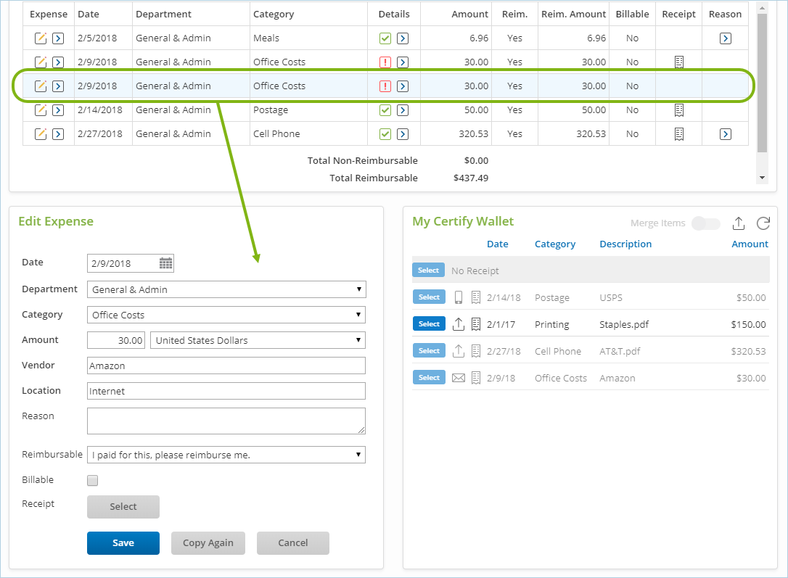Viewport: 788px width, 578px height.
Task: Click the Copy Again button
Action: pos(208,543)
